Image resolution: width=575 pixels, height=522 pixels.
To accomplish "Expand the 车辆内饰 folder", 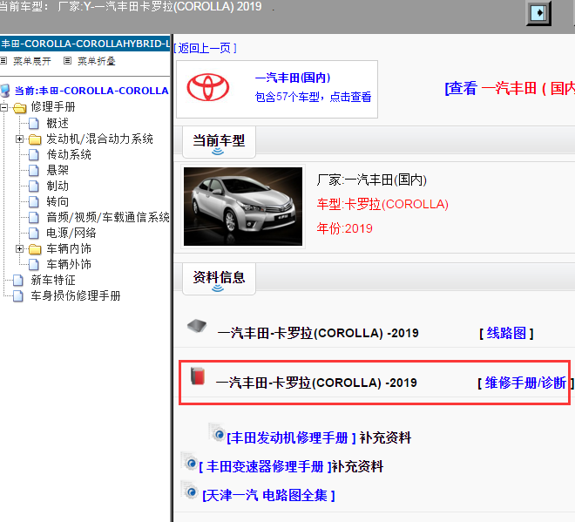I will click(19, 248).
